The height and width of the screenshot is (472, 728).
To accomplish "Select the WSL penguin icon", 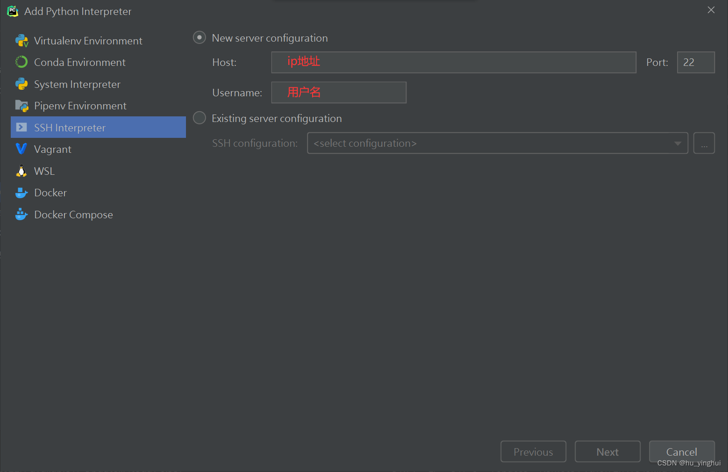I will (21, 171).
